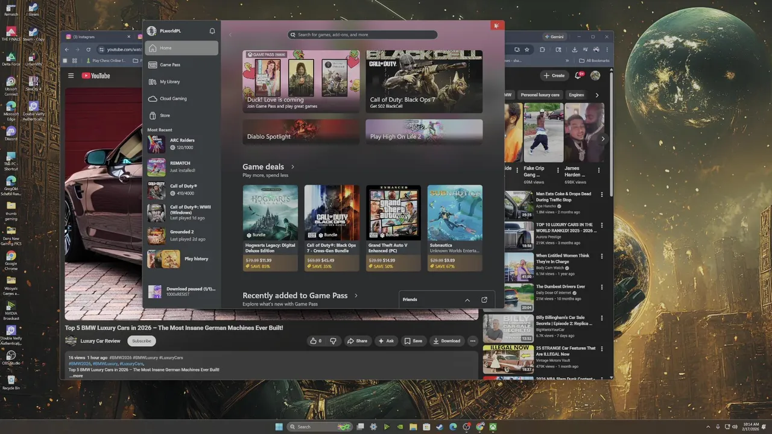Screen dimensions: 772x434
Task: Open Steam from the taskbar
Action: (x=439, y=427)
